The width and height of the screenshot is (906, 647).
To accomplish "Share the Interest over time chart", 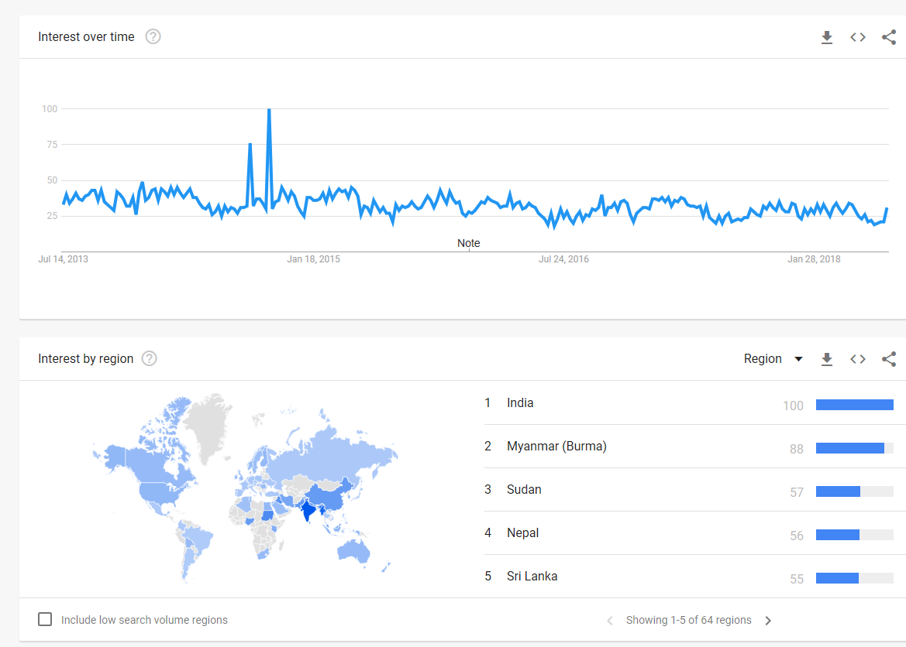I will 889,37.
